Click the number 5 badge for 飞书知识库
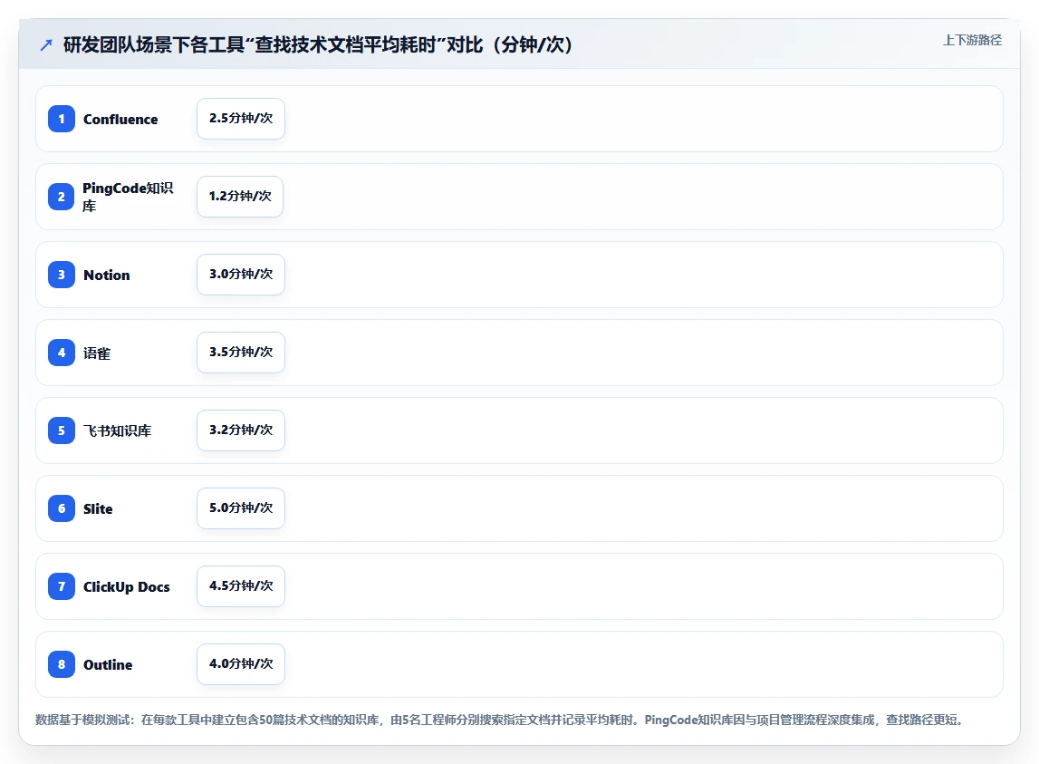The image size is (1039, 764). tap(62, 430)
